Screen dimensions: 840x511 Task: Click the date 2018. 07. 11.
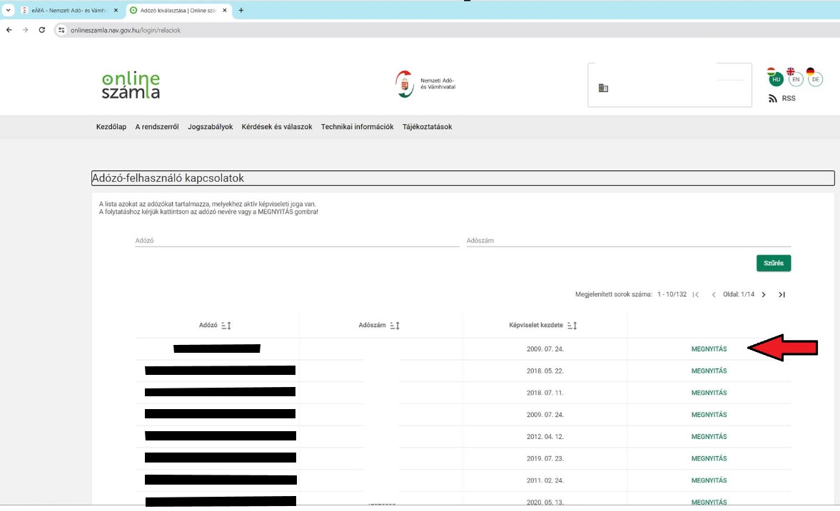(x=545, y=393)
